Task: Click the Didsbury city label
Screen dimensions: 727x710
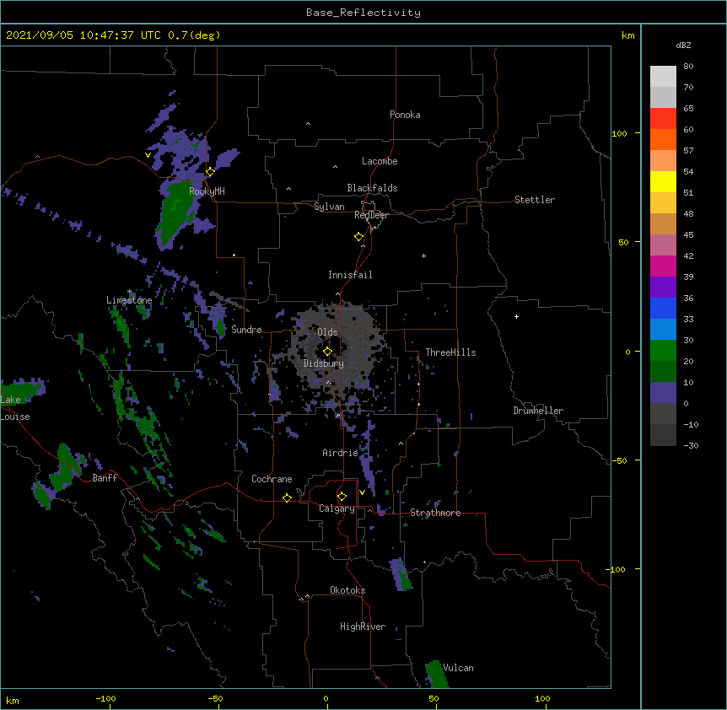Action: 324,363
